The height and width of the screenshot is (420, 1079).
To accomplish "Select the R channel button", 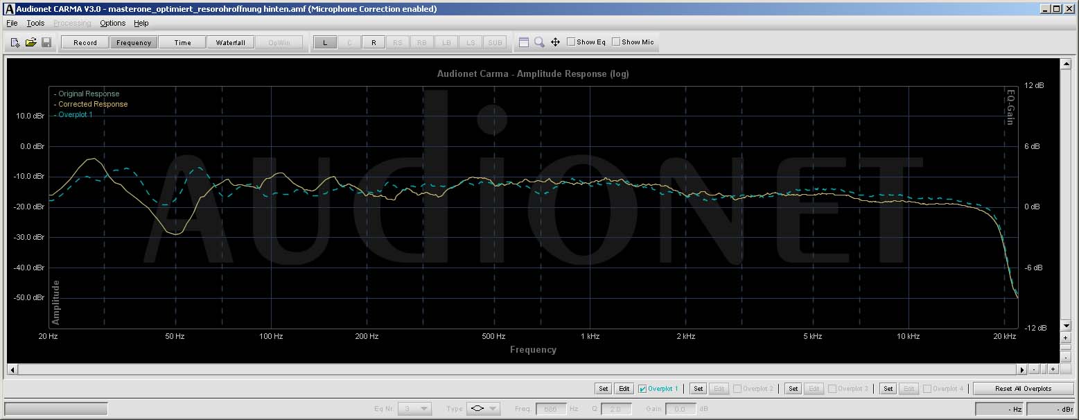I will (x=374, y=42).
